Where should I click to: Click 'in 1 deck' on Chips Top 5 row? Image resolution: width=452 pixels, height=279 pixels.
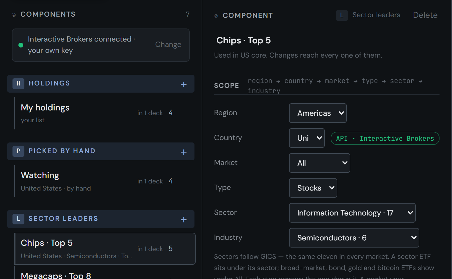150,249
